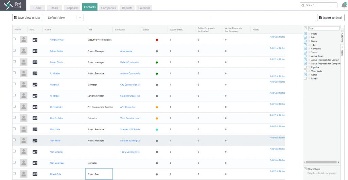Click photo placeholder of Alan Little
348x180 pixels.
23,130
